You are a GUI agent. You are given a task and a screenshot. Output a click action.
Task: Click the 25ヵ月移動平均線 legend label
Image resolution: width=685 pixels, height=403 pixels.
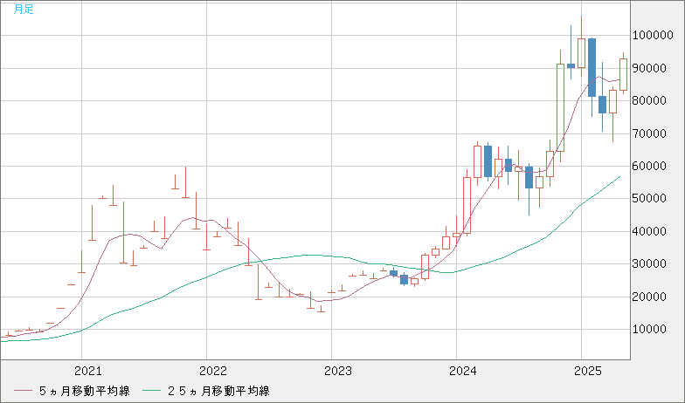(218, 391)
